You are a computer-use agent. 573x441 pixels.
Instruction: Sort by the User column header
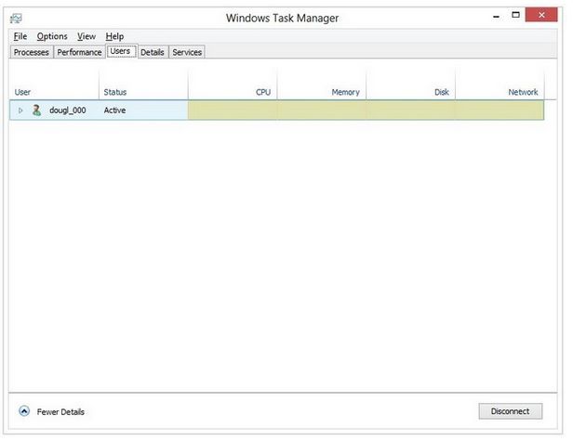[x=54, y=84]
